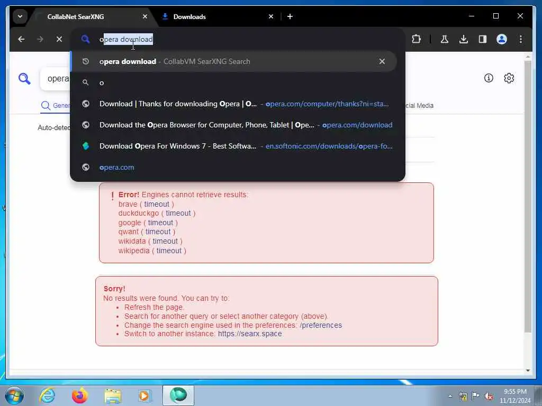Viewport: 542px width, 406px height.
Task: Click the active browser taskbar button
Action: (x=178, y=395)
